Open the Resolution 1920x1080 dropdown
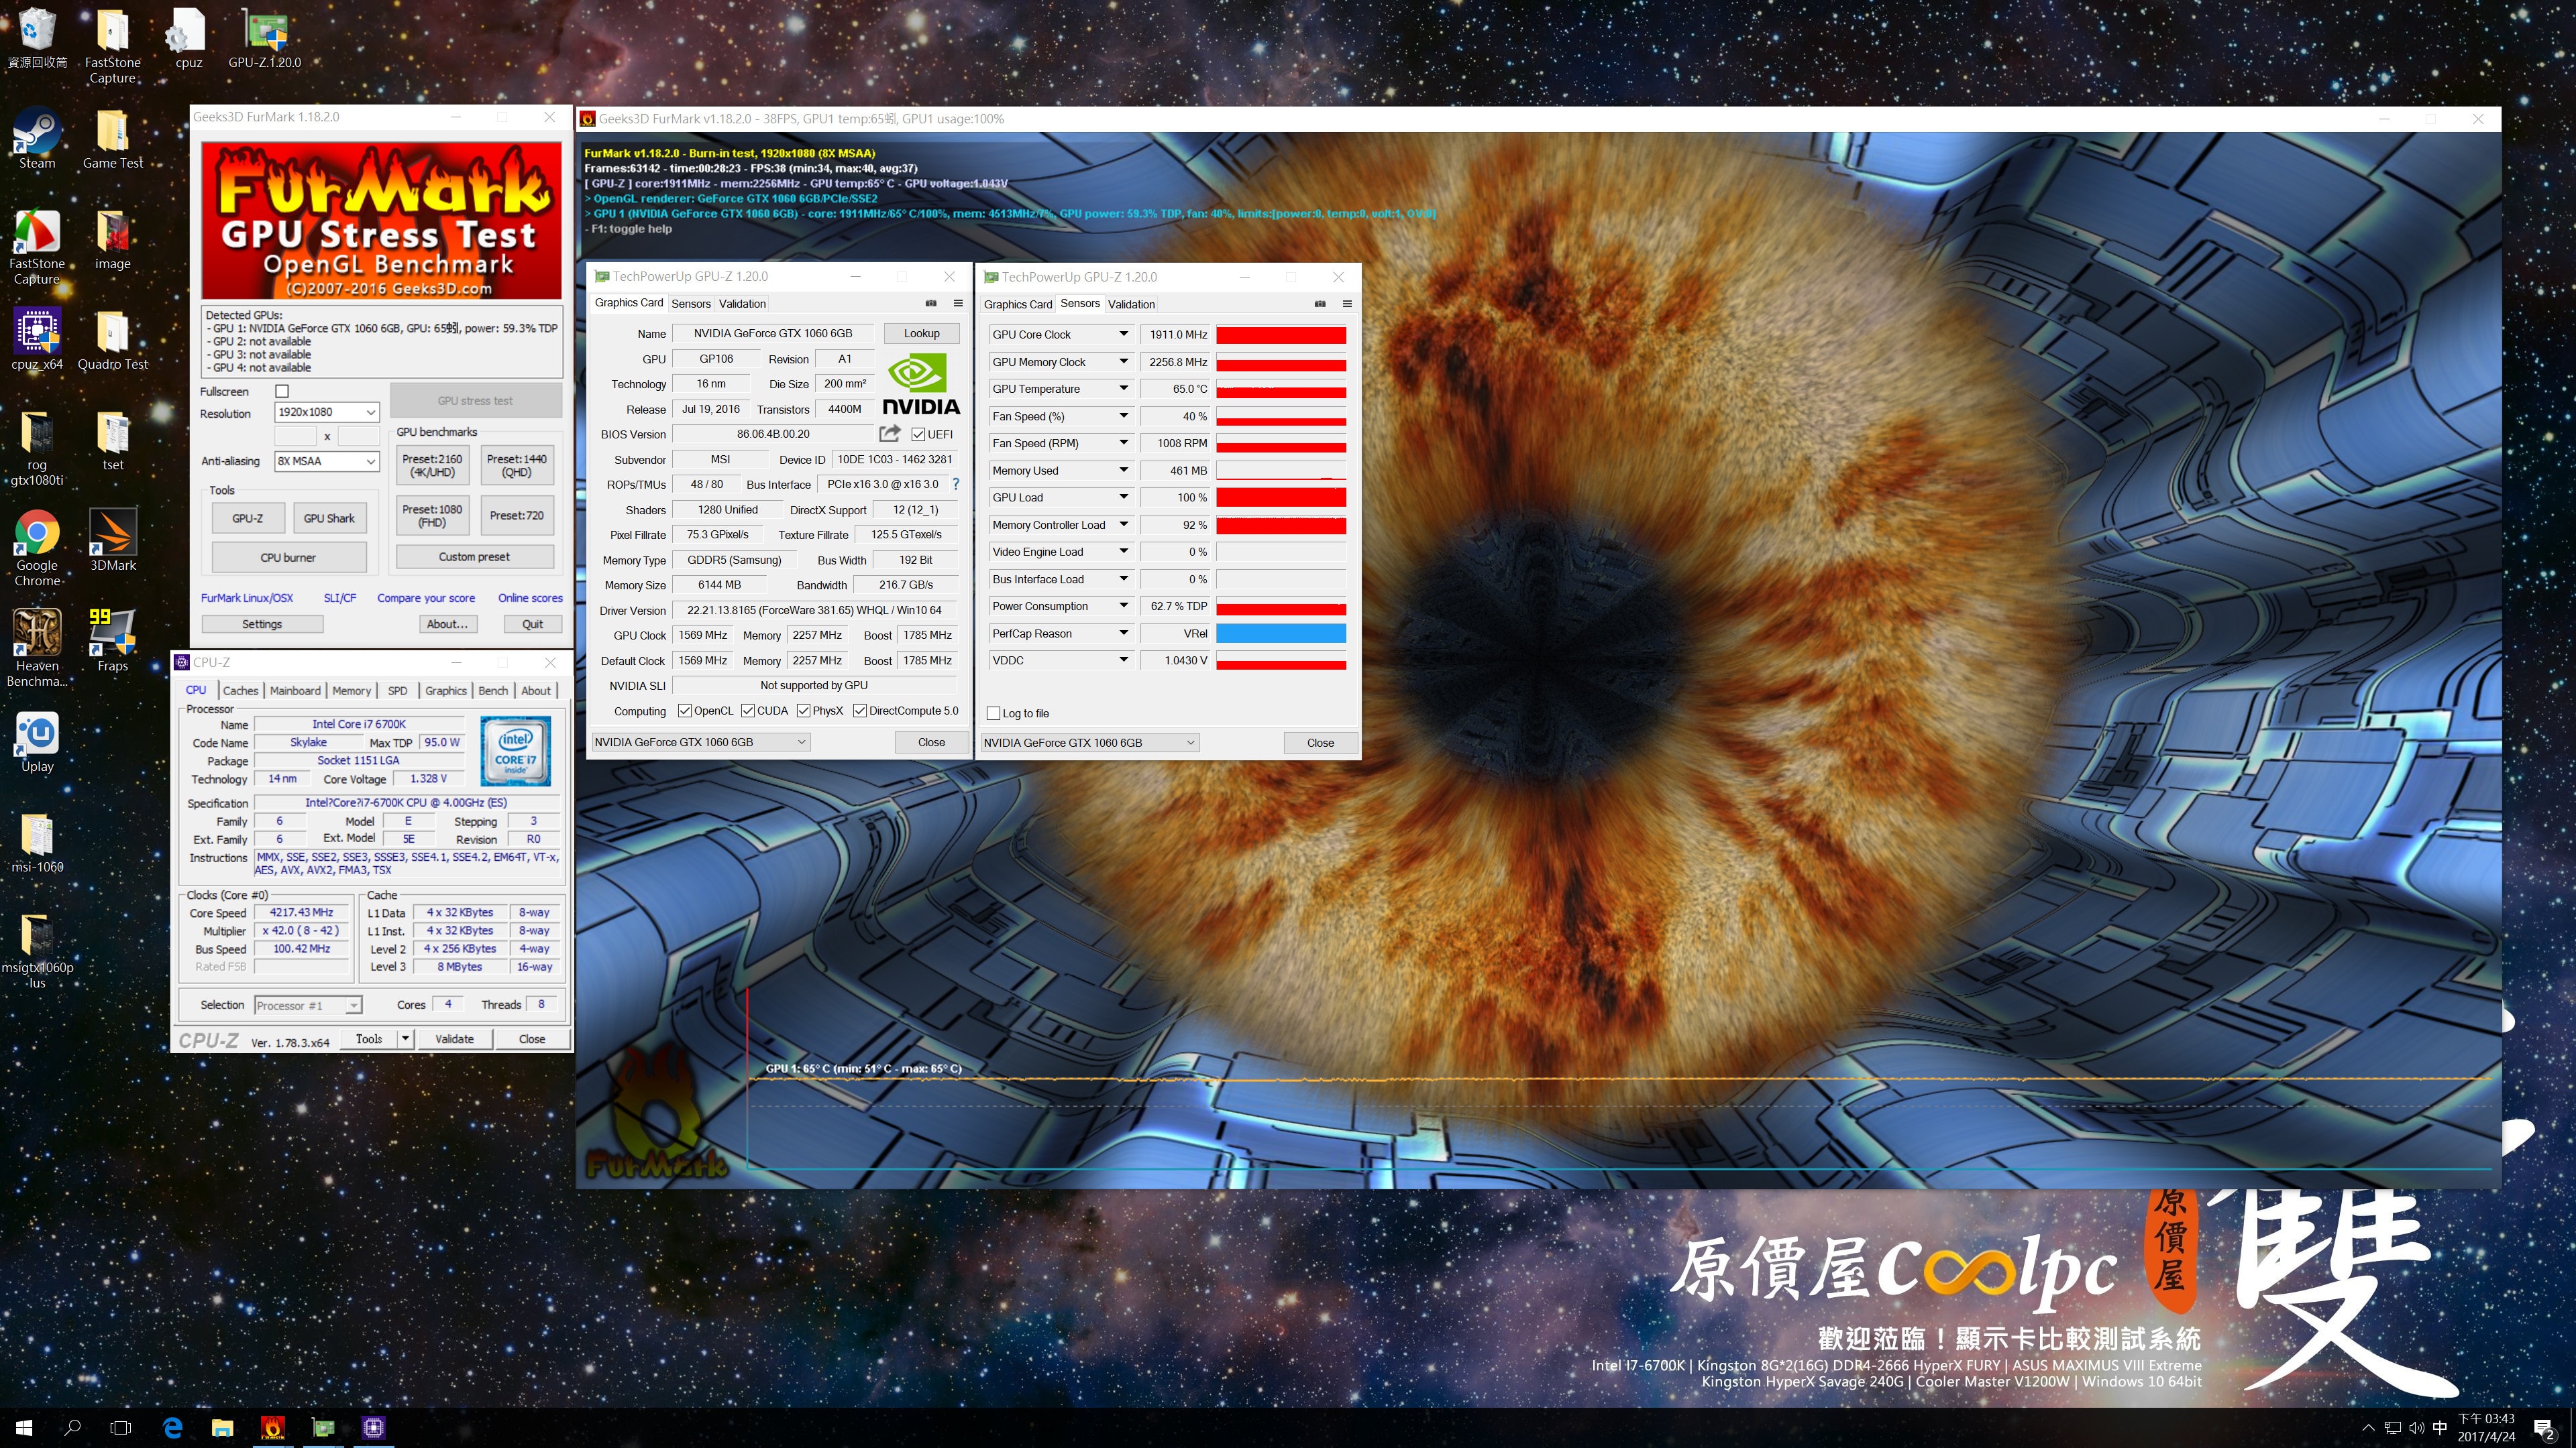 coord(327,412)
